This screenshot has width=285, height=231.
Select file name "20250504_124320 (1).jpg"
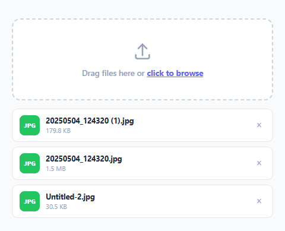tap(90, 121)
